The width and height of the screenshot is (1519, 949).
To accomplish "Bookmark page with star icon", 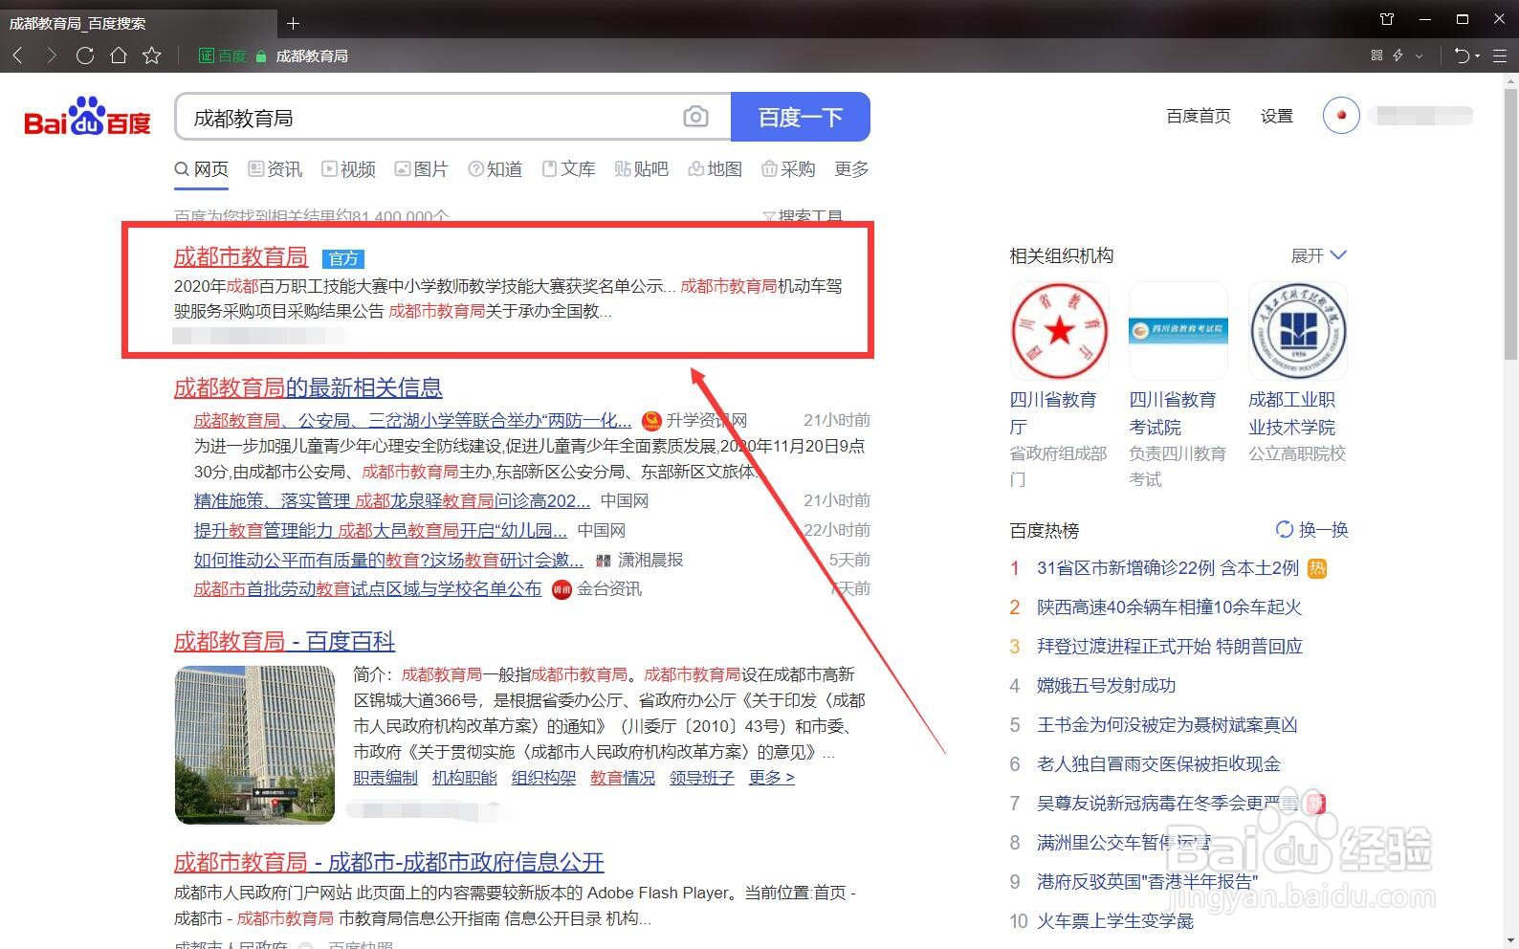I will tap(152, 55).
